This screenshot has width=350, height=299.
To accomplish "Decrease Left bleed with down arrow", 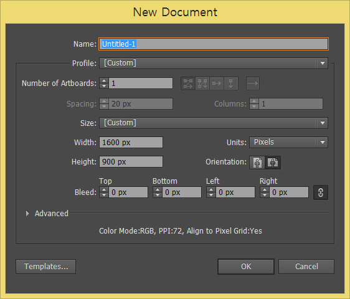I will pos(211,195).
